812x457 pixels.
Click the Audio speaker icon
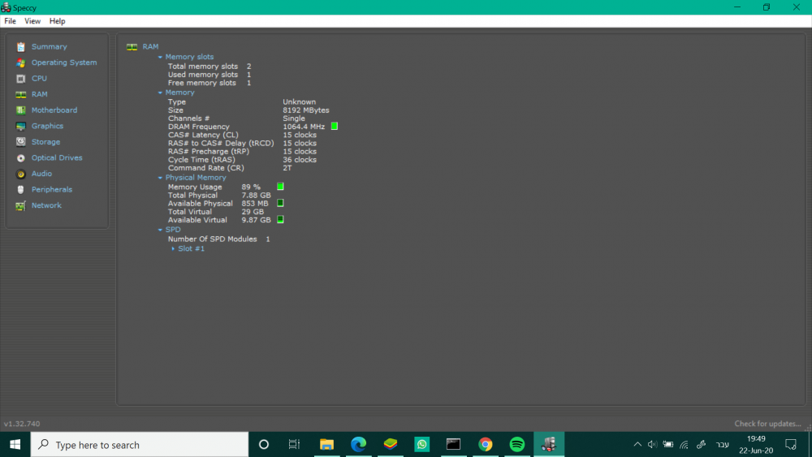[21, 174]
